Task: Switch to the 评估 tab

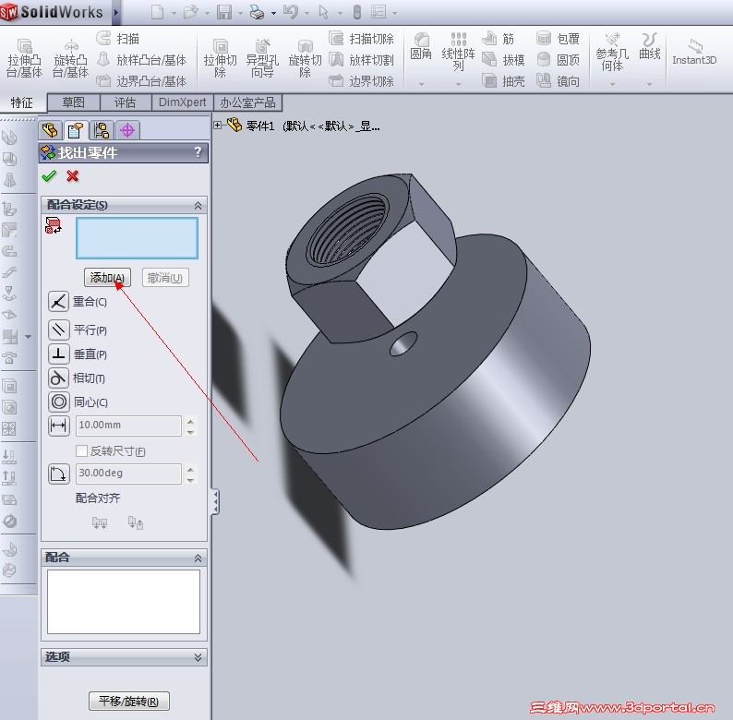Action: click(126, 102)
